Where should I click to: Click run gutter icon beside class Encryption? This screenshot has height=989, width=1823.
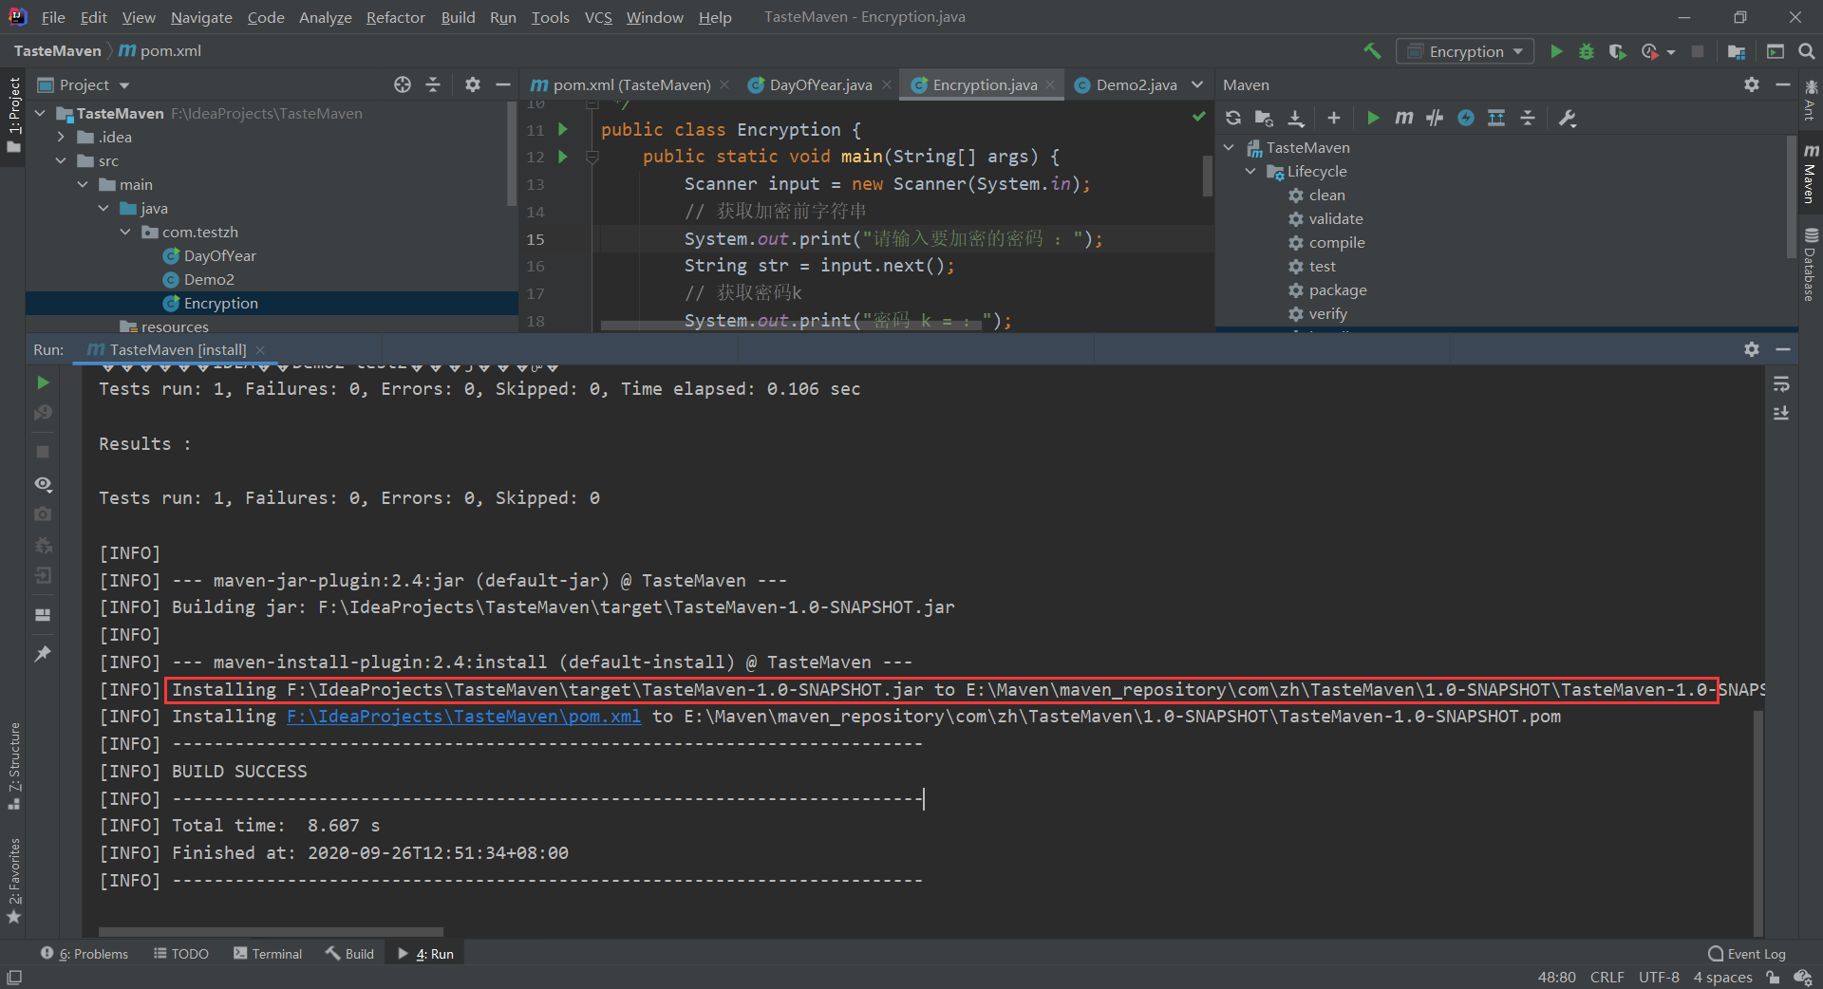pos(563,129)
